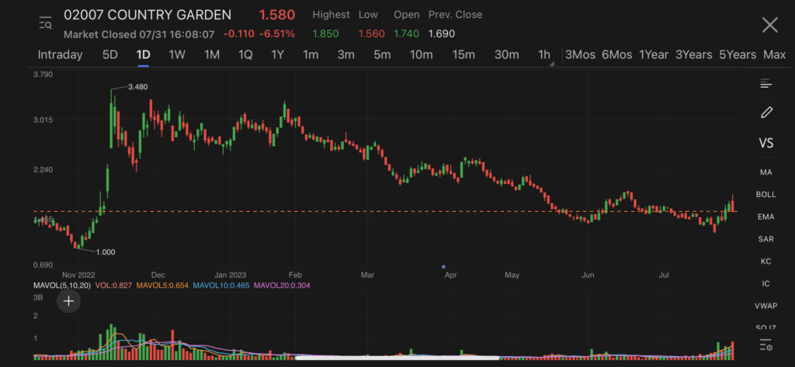This screenshot has height=367, width=795.
Task: Toggle the MA indicator
Action: pos(766,172)
